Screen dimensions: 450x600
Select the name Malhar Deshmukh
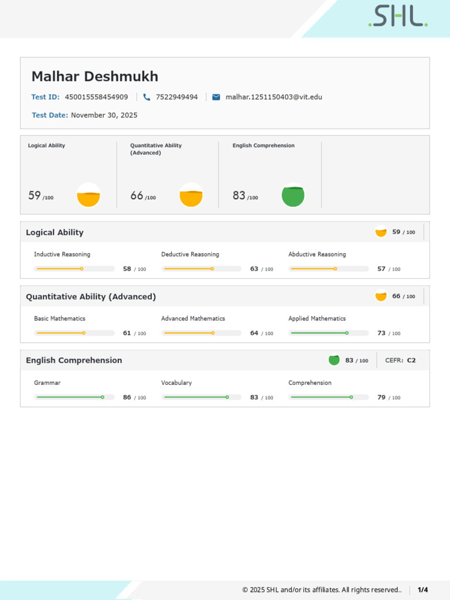(95, 77)
